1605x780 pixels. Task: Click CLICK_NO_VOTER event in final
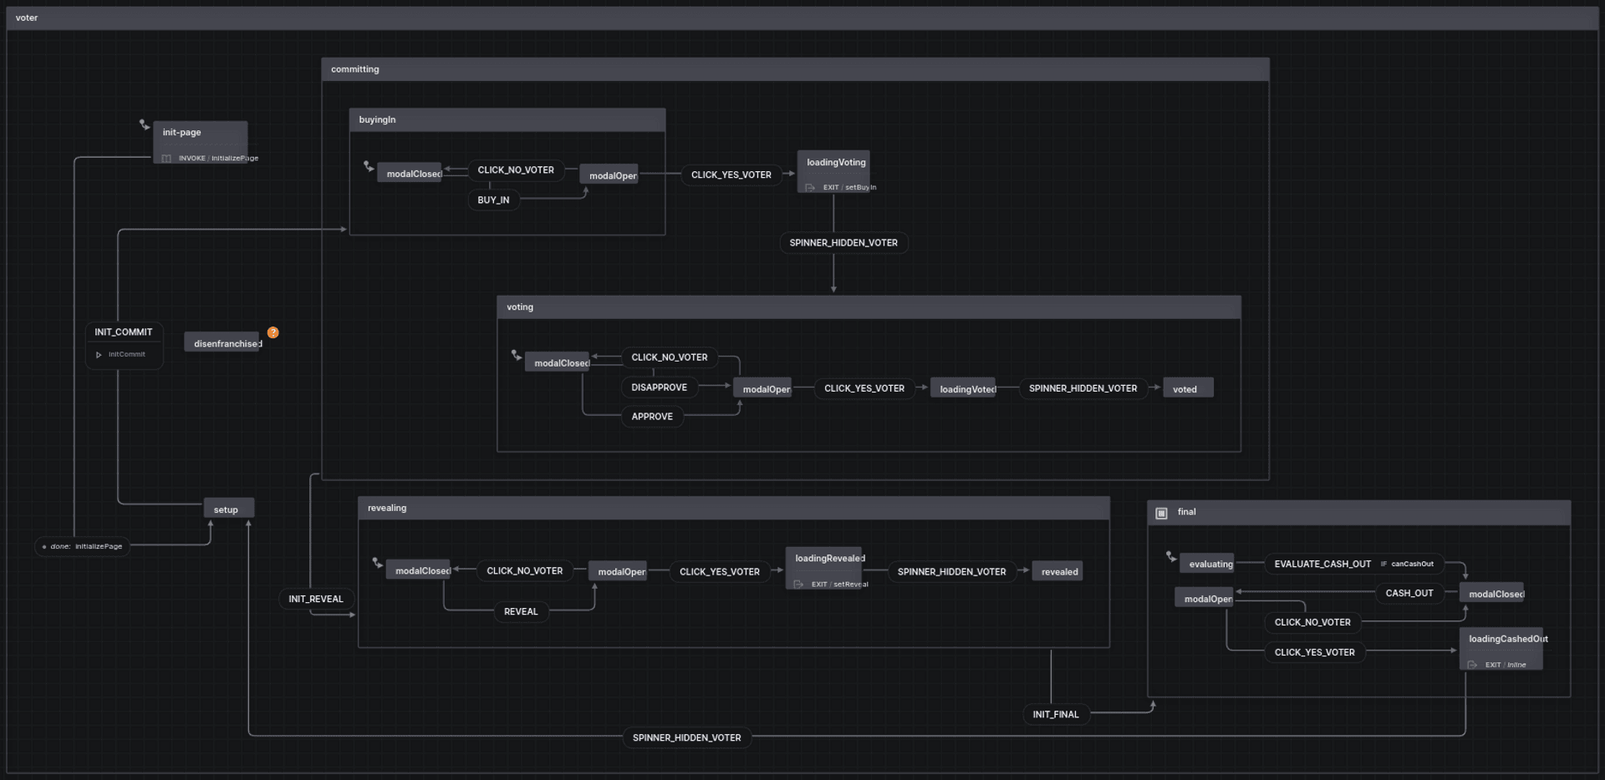pyautogui.click(x=1312, y=622)
